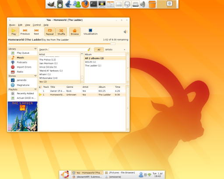Viewport: 224px width, 179px height.
Task: Sort tracks by Track number column header
Action: 46,87
